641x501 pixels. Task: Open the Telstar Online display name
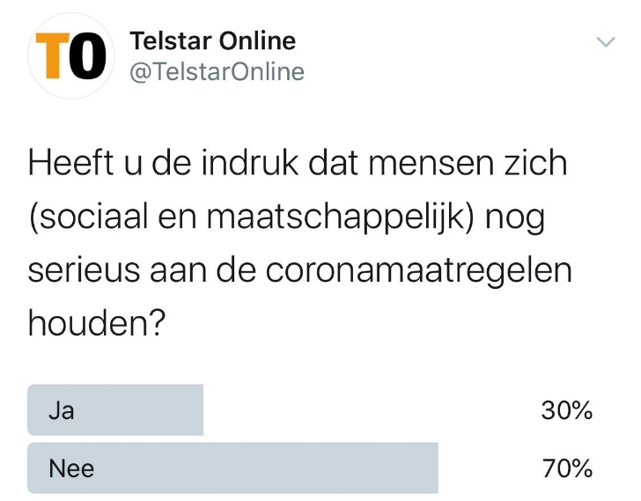213,41
